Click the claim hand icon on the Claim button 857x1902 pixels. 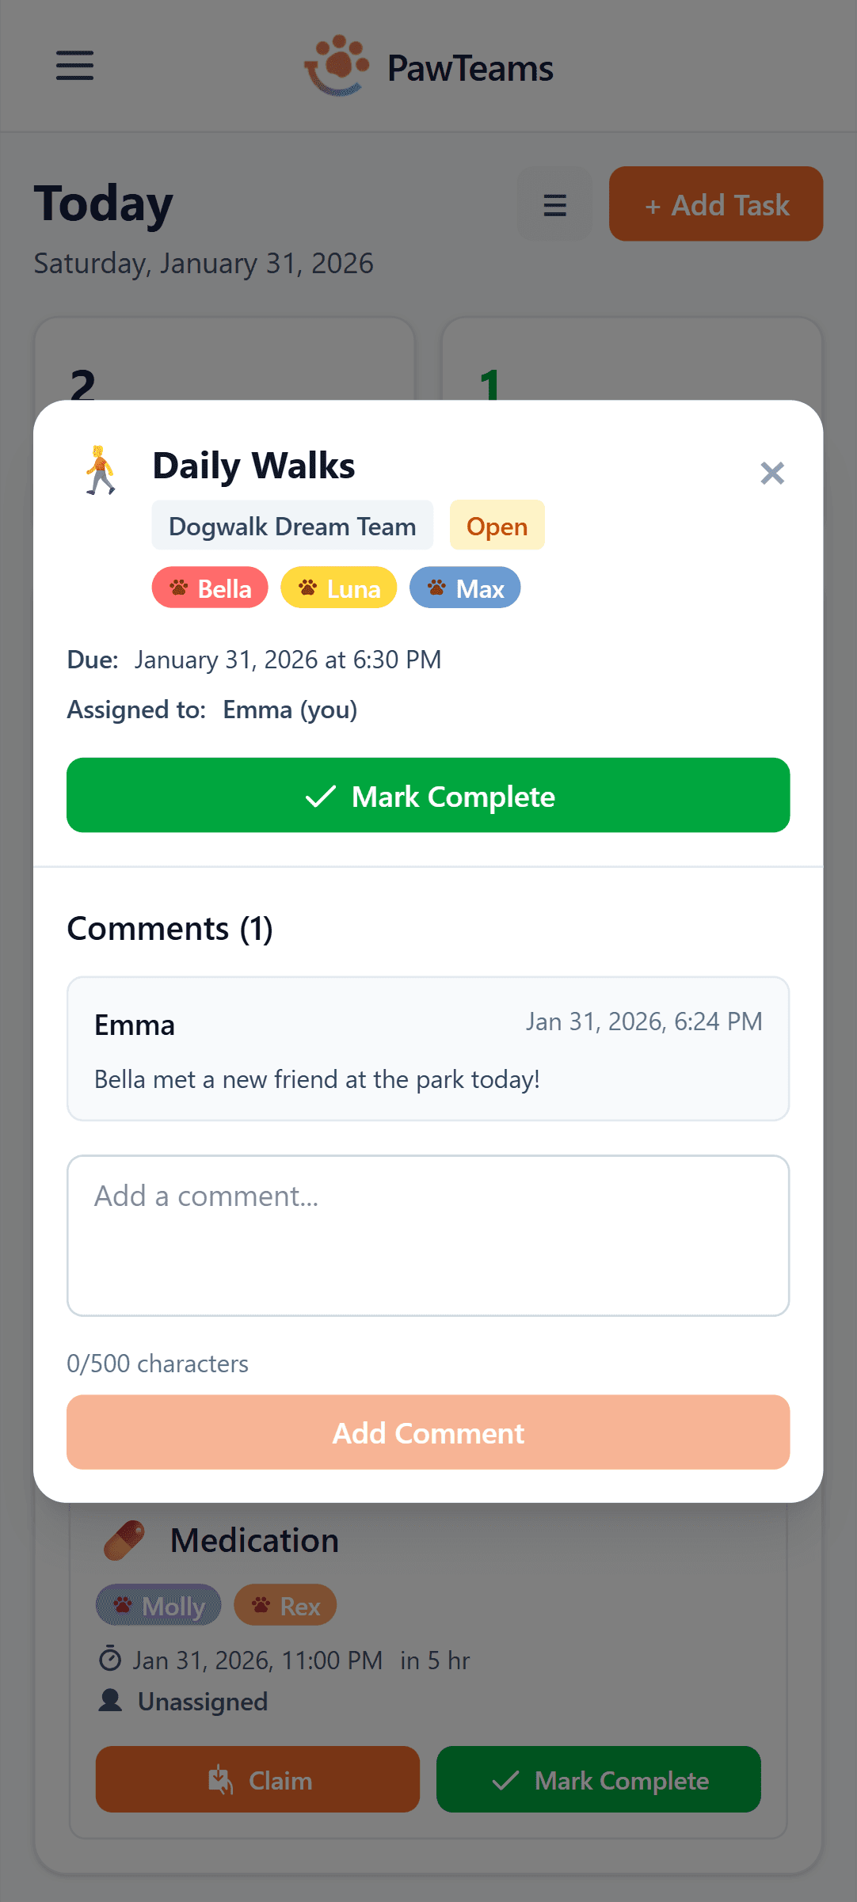click(x=220, y=1779)
